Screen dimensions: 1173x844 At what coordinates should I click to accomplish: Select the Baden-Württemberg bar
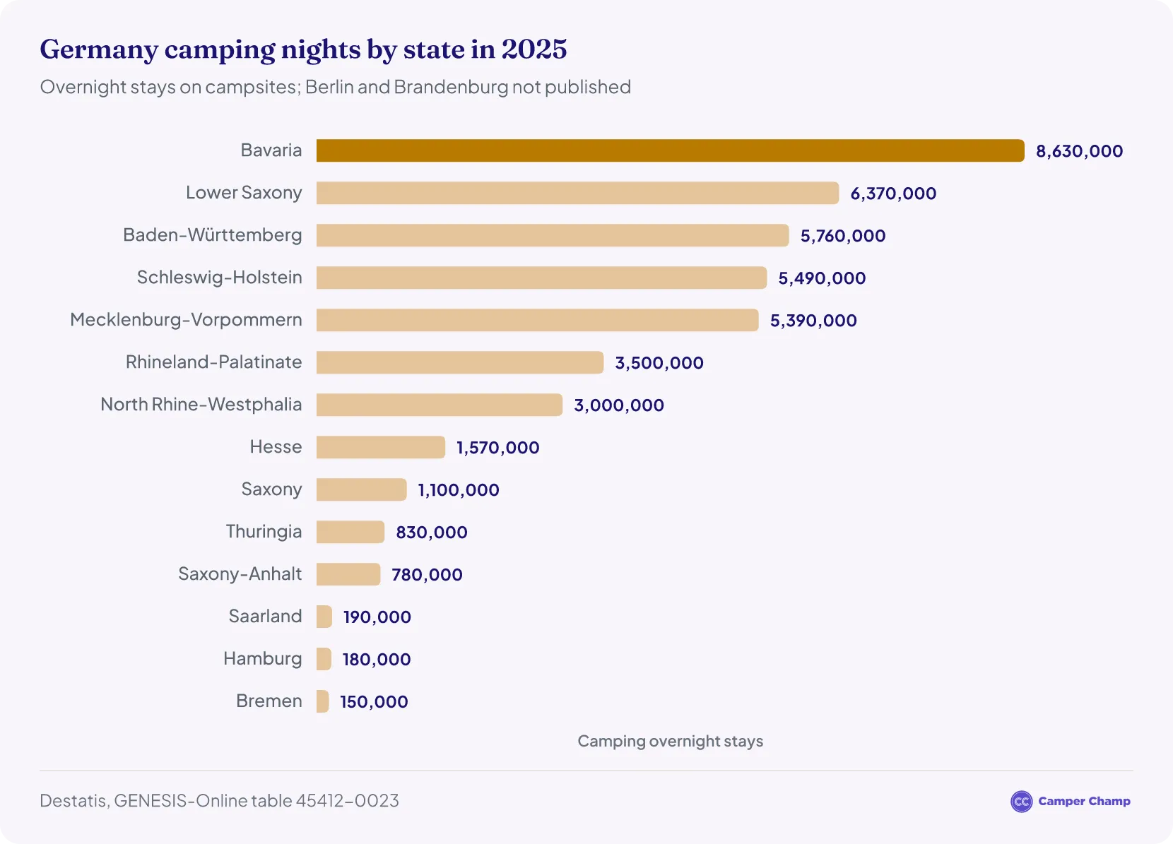[553, 235]
